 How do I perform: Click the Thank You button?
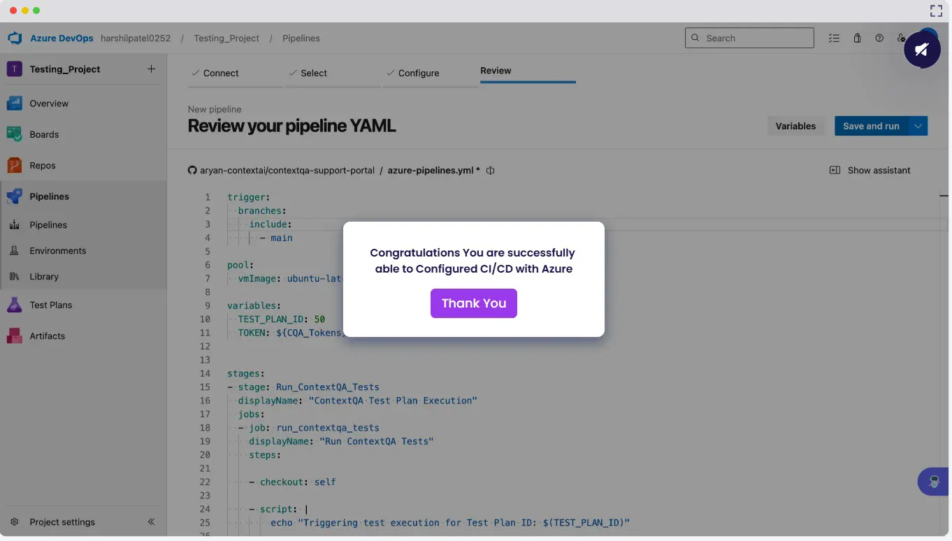coord(473,303)
